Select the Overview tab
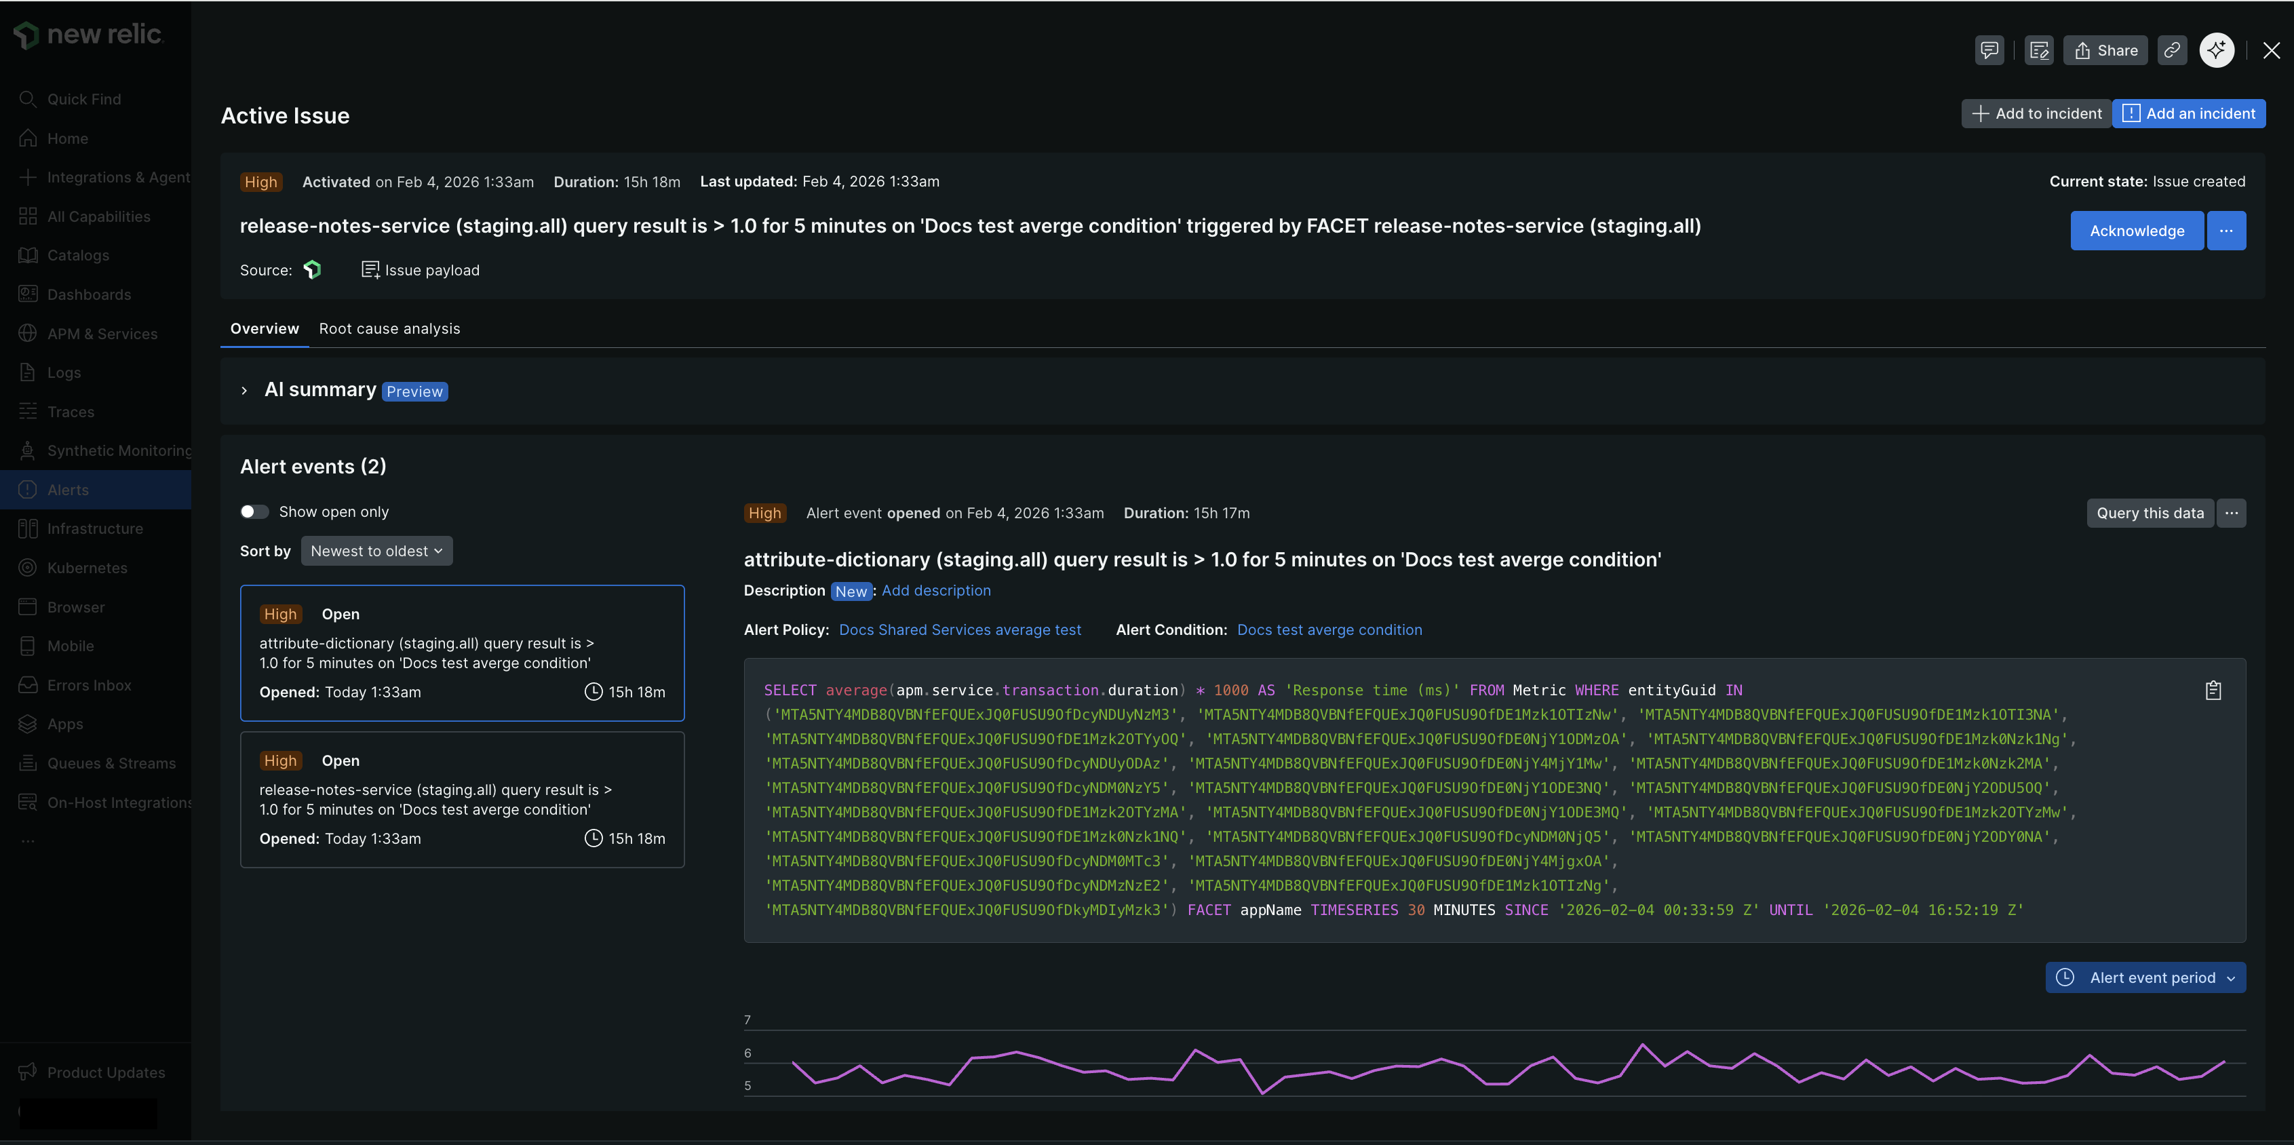2294x1145 pixels. pyautogui.click(x=265, y=328)
